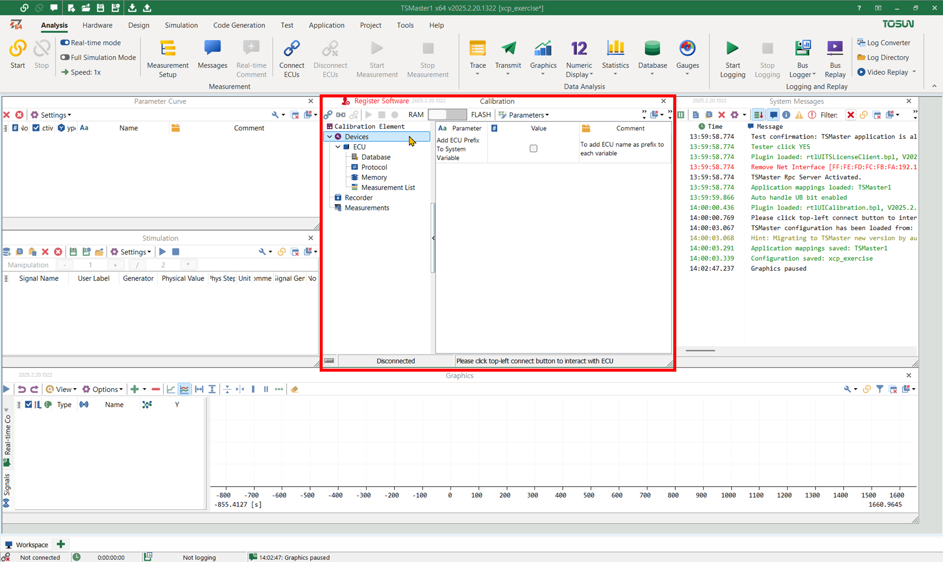943x562 pixels.
Task: Click Video Replay button
Action: tap(883, 72)
